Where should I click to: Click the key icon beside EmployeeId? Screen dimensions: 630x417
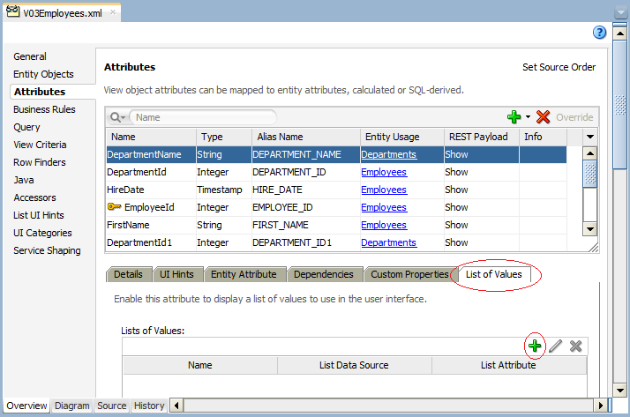114,206
